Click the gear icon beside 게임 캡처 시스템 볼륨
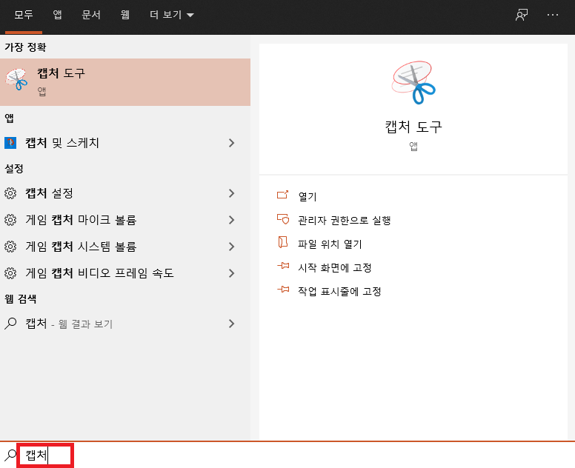This screenshot has width=575, height=468. click(x=10, y=247)
